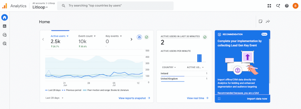Open the Active users column dropdown

pos(195,68)
